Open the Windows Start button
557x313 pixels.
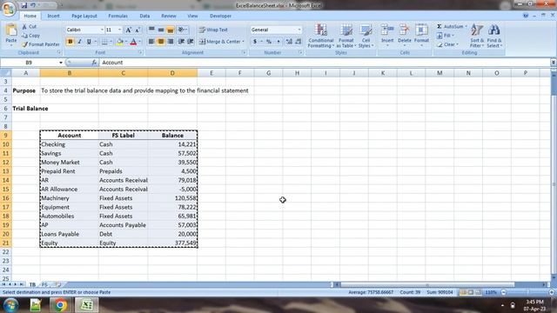11,305
